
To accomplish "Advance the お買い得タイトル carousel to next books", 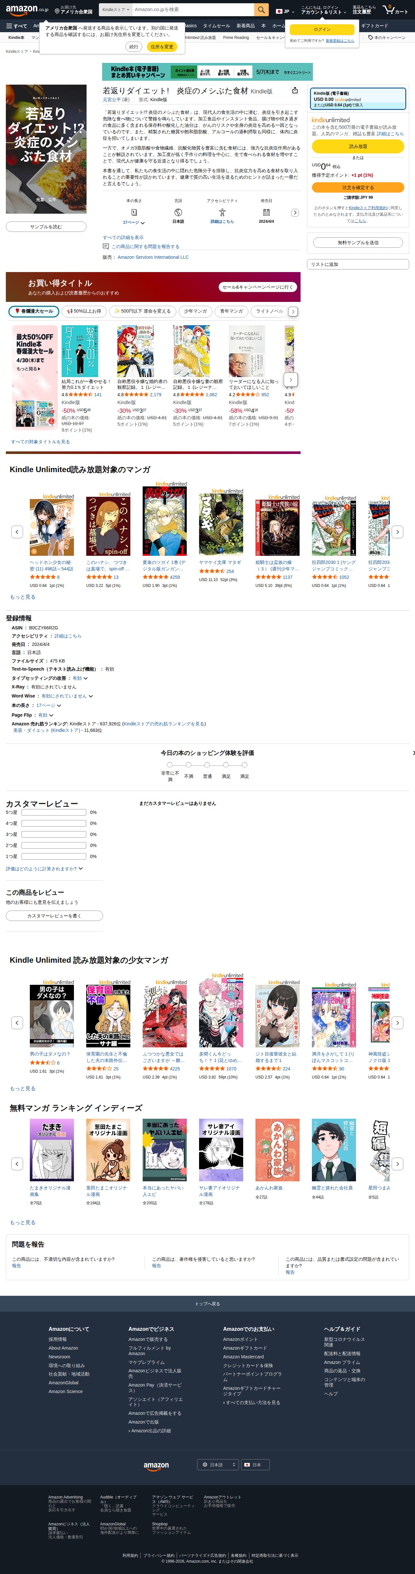I will coord(291,379).
